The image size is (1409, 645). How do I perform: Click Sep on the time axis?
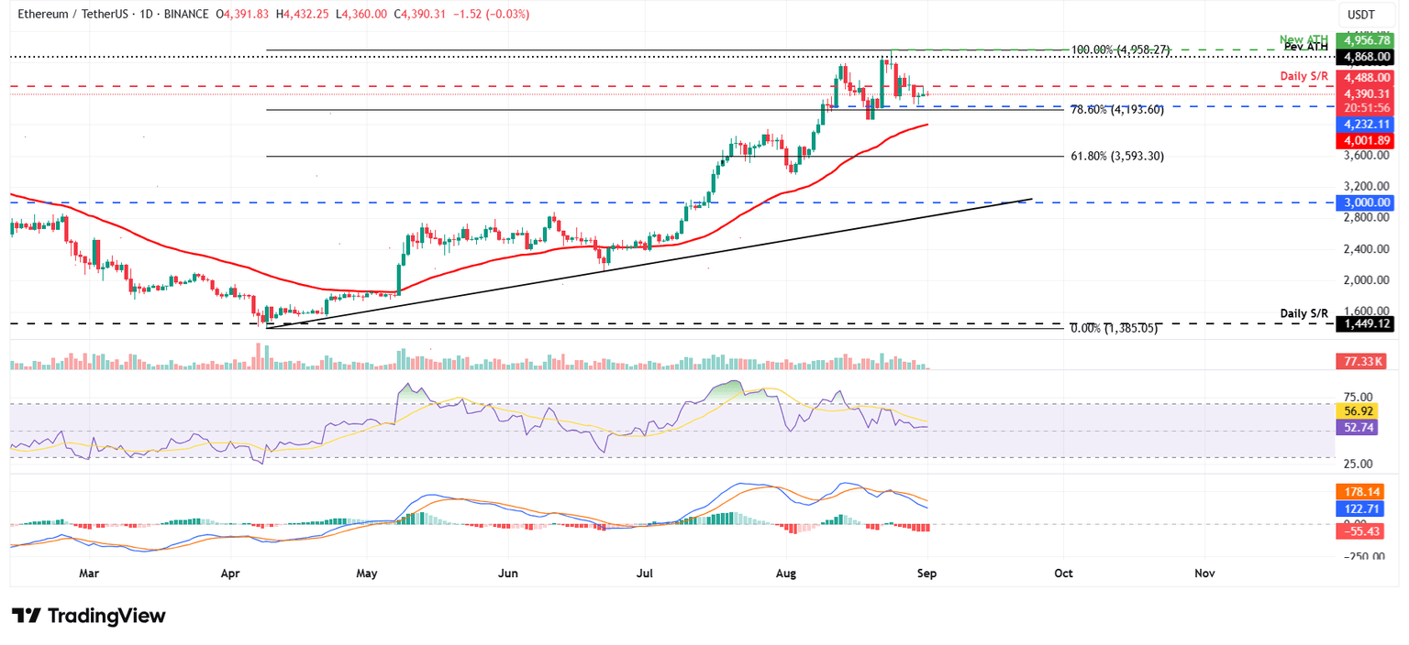tap(927, 573)
